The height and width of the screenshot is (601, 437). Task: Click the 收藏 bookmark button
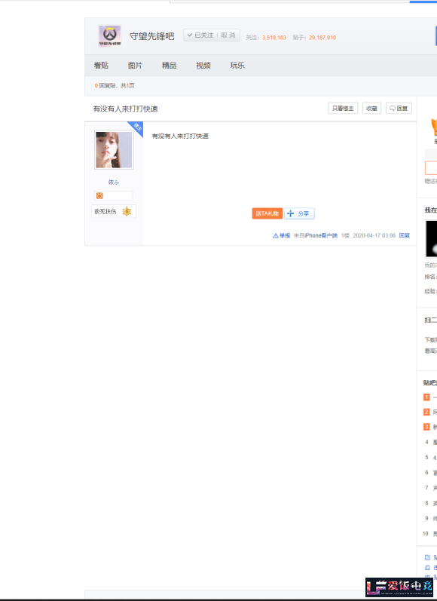pyautogui.click(x=371, y=109)
